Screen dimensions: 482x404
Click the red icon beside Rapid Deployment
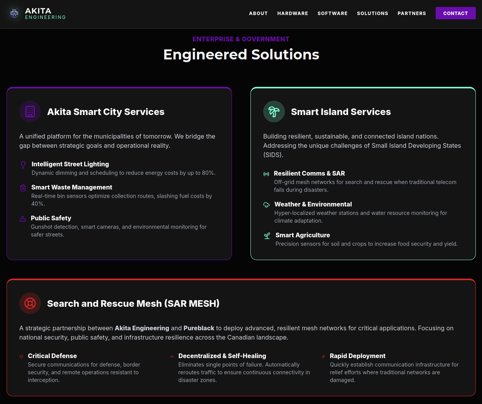323,357
